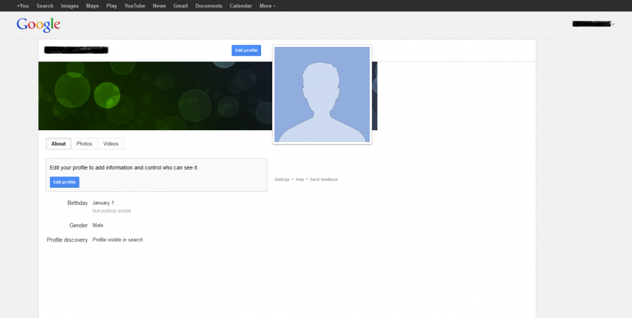Click the green bokeh cover photo
Image resolution: width=632 pixels, height=318 pixels.
click(x=155, y=96)
